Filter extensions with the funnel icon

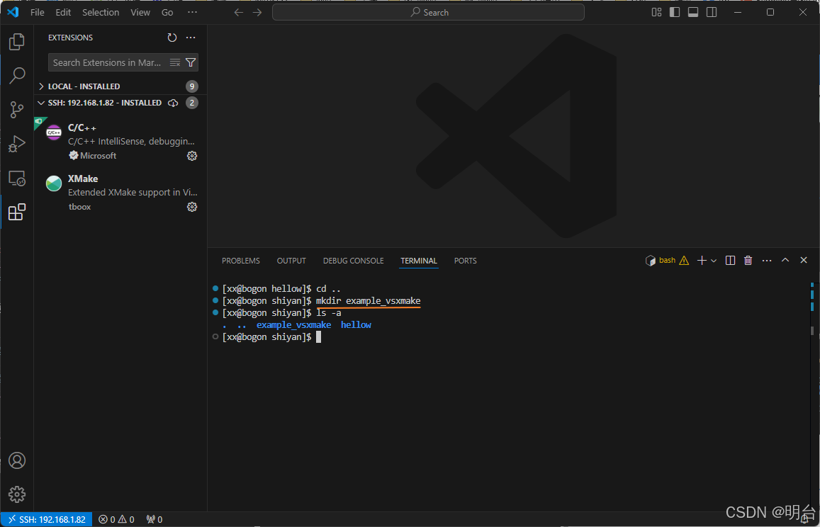[191, 63]
